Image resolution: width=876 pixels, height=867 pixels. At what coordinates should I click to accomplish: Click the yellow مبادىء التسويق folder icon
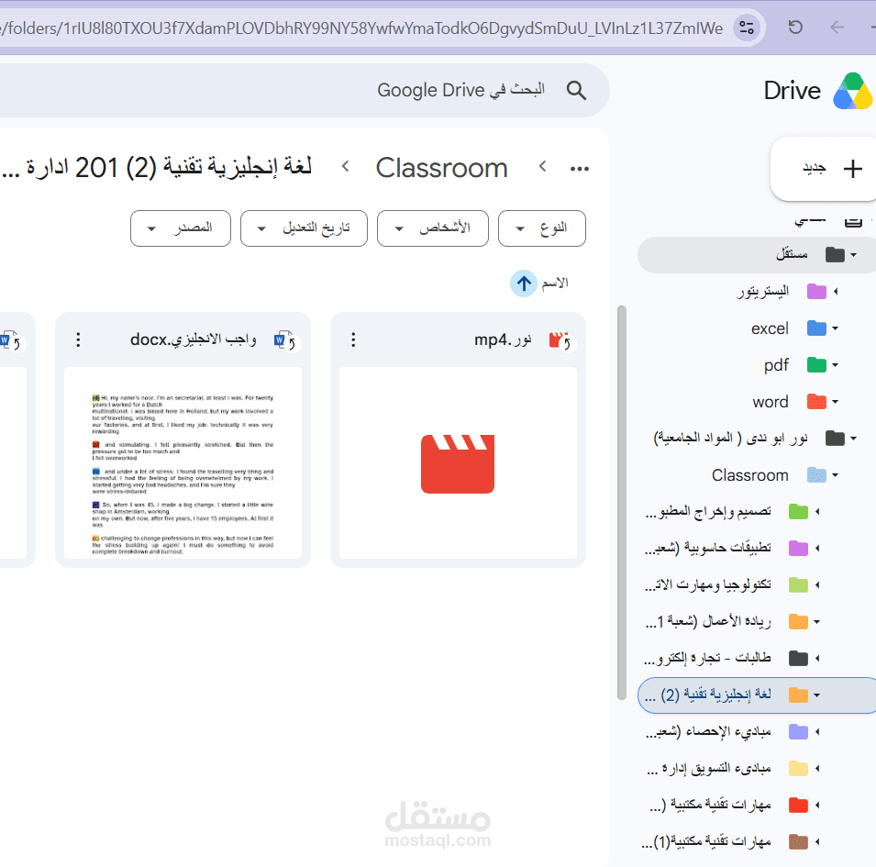[798, 768]
